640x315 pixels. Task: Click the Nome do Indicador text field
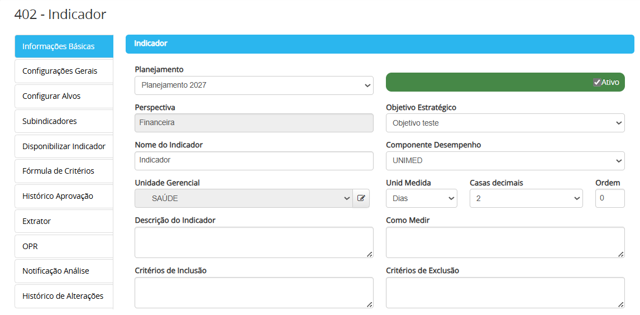[254, 160]
